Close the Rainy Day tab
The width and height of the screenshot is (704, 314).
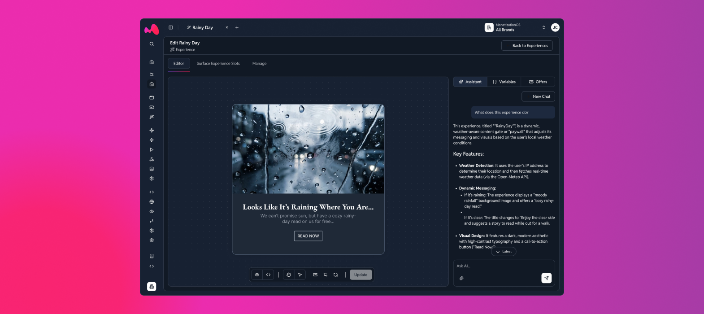(227, 27)
